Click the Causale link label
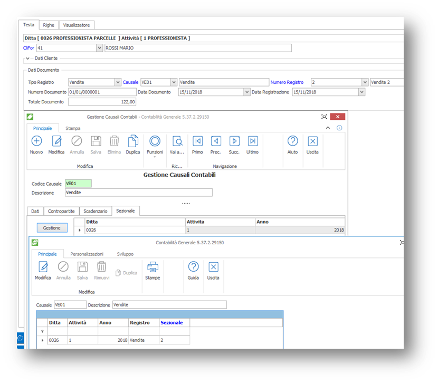This screenshot has height=383, width=438. [130, 82]
